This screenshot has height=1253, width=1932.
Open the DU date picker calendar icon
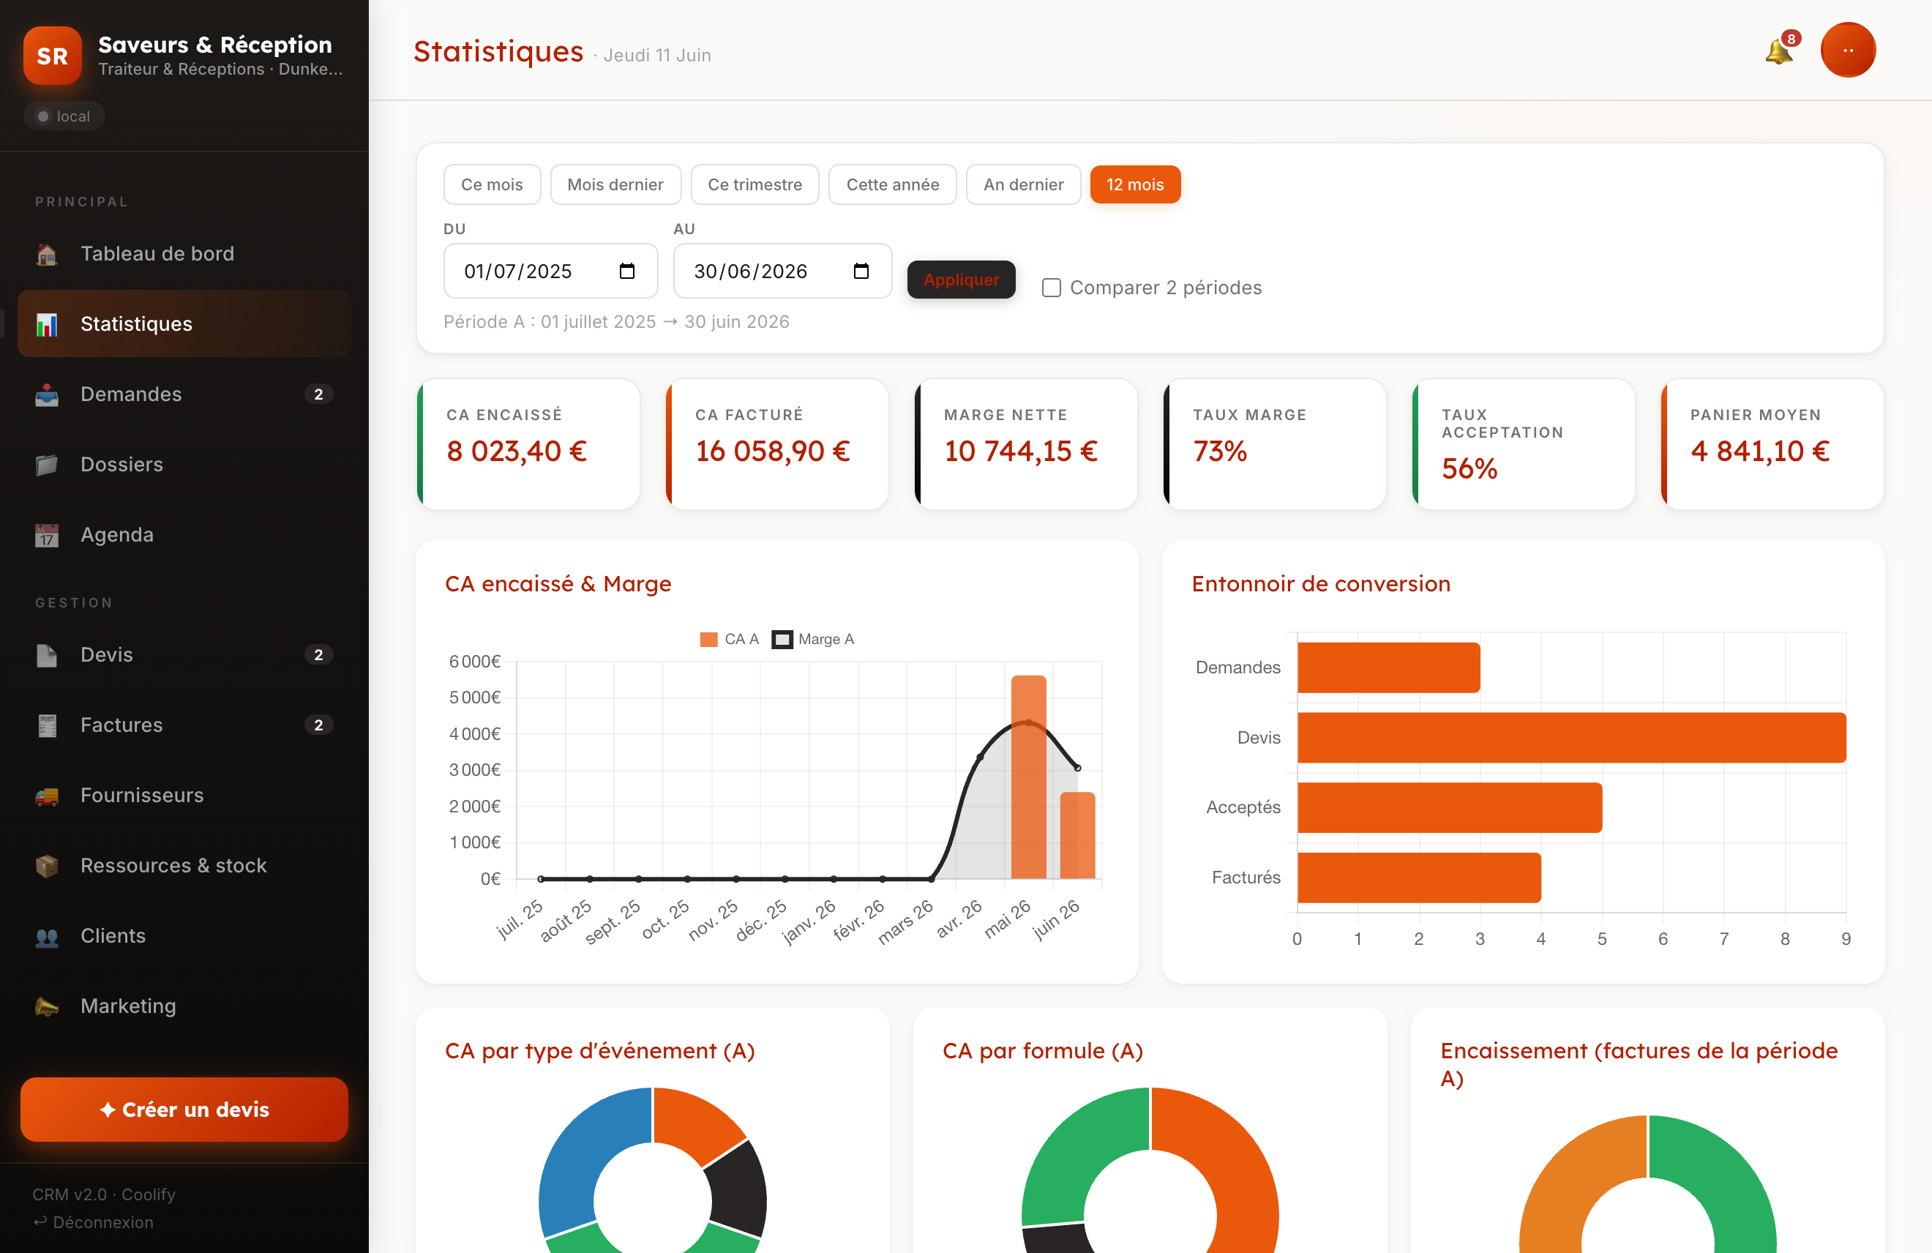(626, 270)
